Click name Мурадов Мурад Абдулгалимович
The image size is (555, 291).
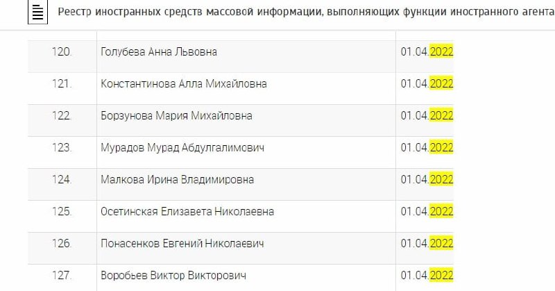[182, 148]
